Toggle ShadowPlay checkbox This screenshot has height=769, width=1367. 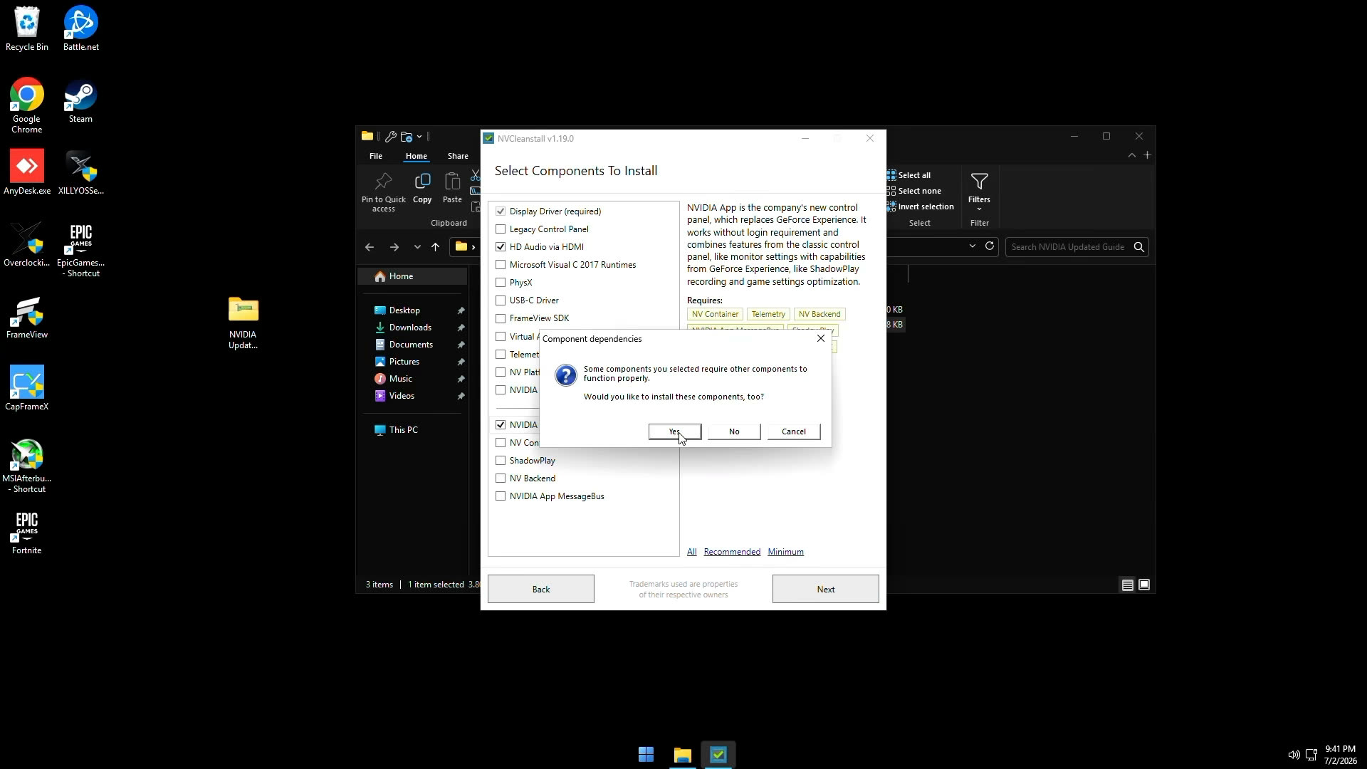(501, 461)
